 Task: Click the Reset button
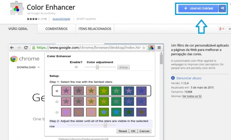click(x=123, y=131)
